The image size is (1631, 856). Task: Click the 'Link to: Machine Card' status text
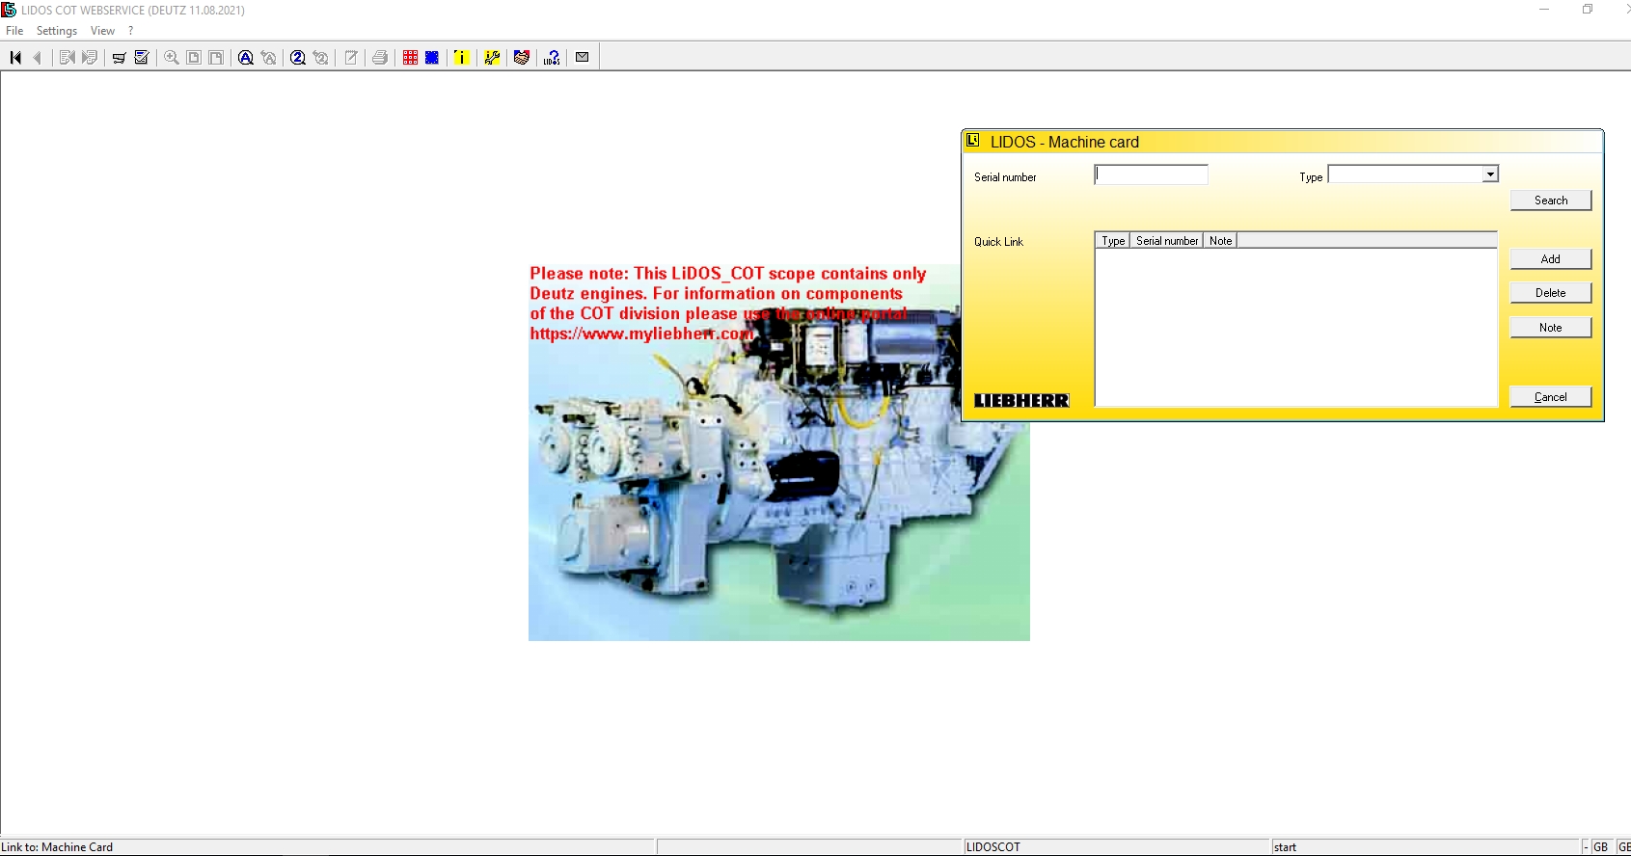[x=57, y=847]
